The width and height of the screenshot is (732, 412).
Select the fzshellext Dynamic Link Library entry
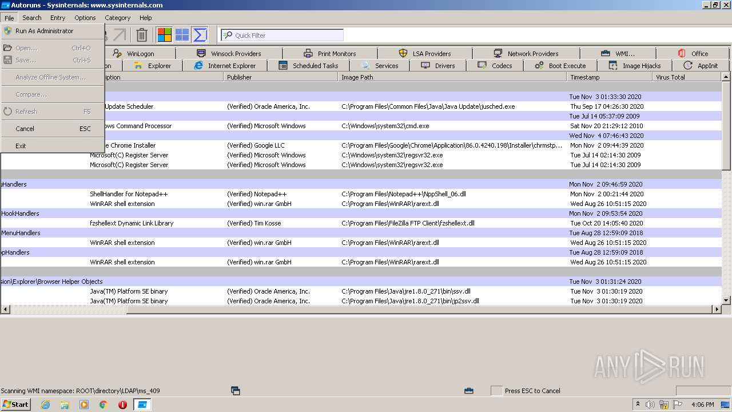tap(132, 223)
